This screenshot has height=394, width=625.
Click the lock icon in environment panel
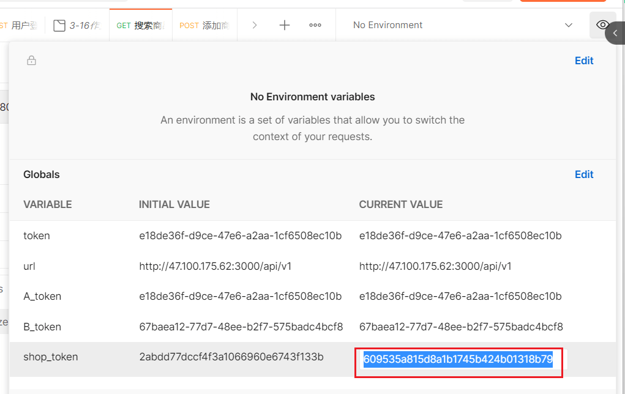31,60
